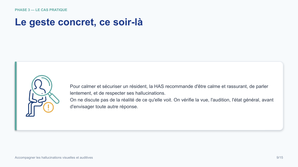Click the green accent bar on the card edge
This screenshot has width=298, height=167.
click(x=16, y=96)
